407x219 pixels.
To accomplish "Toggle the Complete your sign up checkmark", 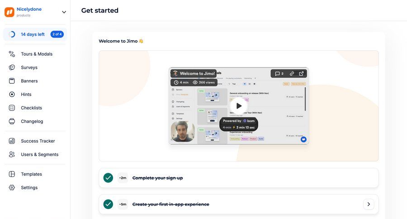I will pos(108,178).
